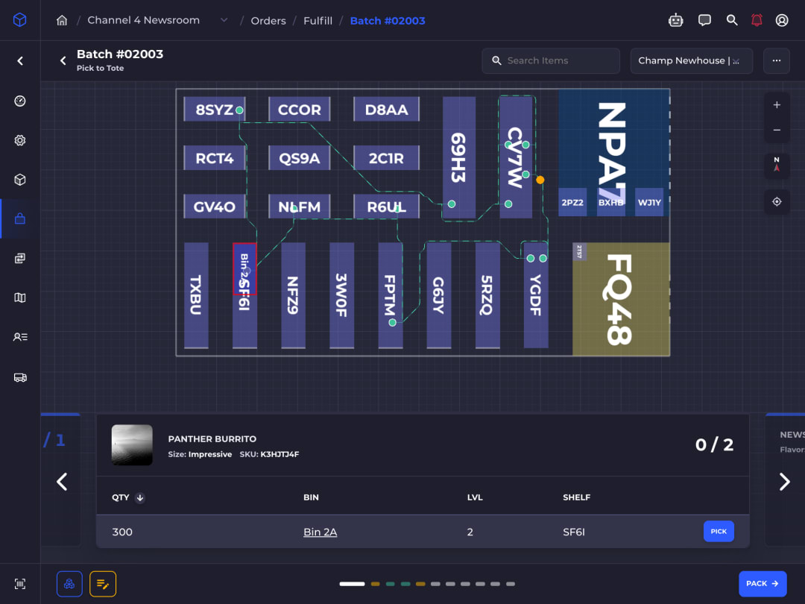Open the users list sidebar icon
Viewport: 805px width, 604px height.
tap(20, 337)
